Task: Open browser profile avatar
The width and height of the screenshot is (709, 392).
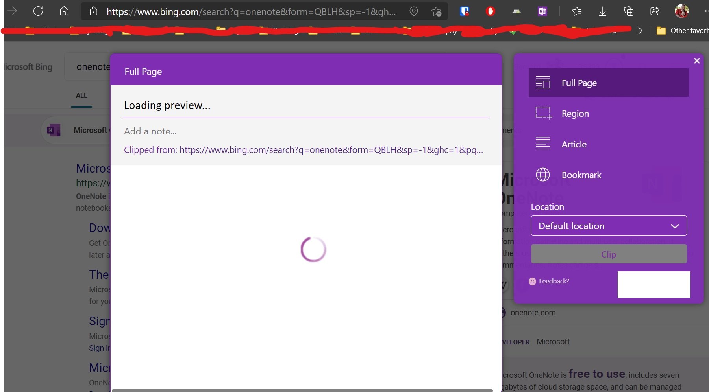Action: (x=682, y=11)
